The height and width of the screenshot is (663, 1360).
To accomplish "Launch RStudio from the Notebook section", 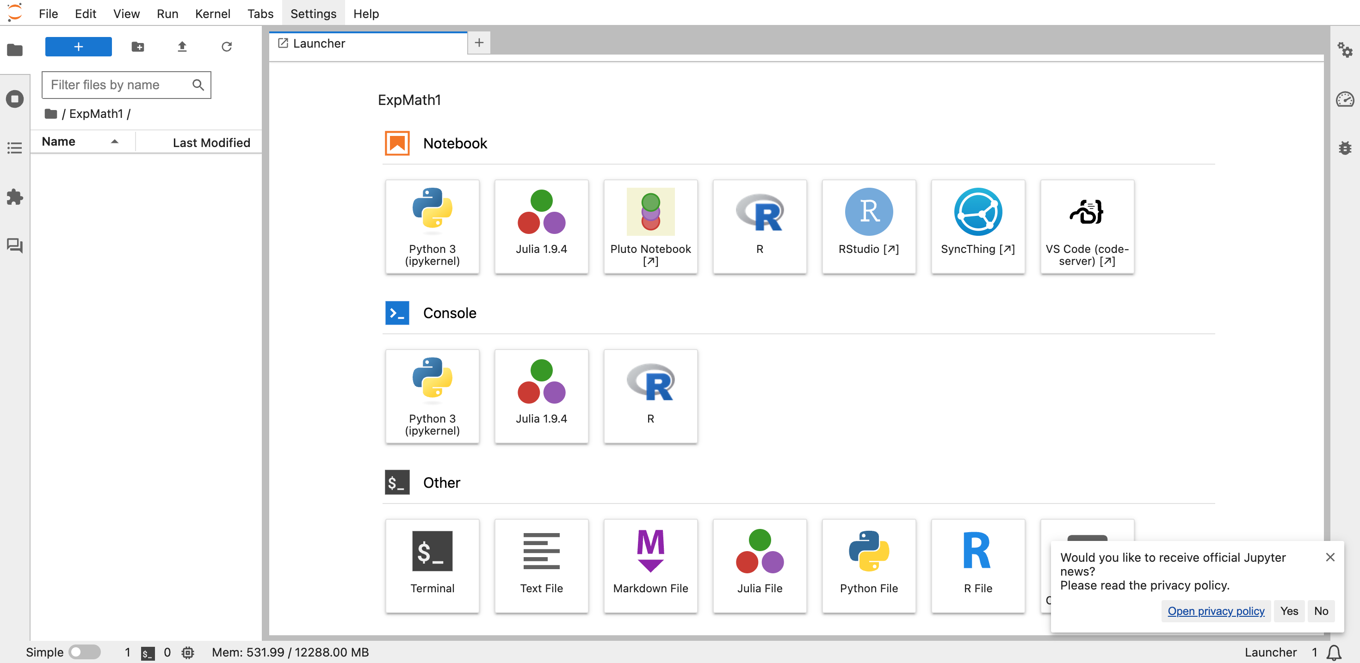I will tap(868, 227).
